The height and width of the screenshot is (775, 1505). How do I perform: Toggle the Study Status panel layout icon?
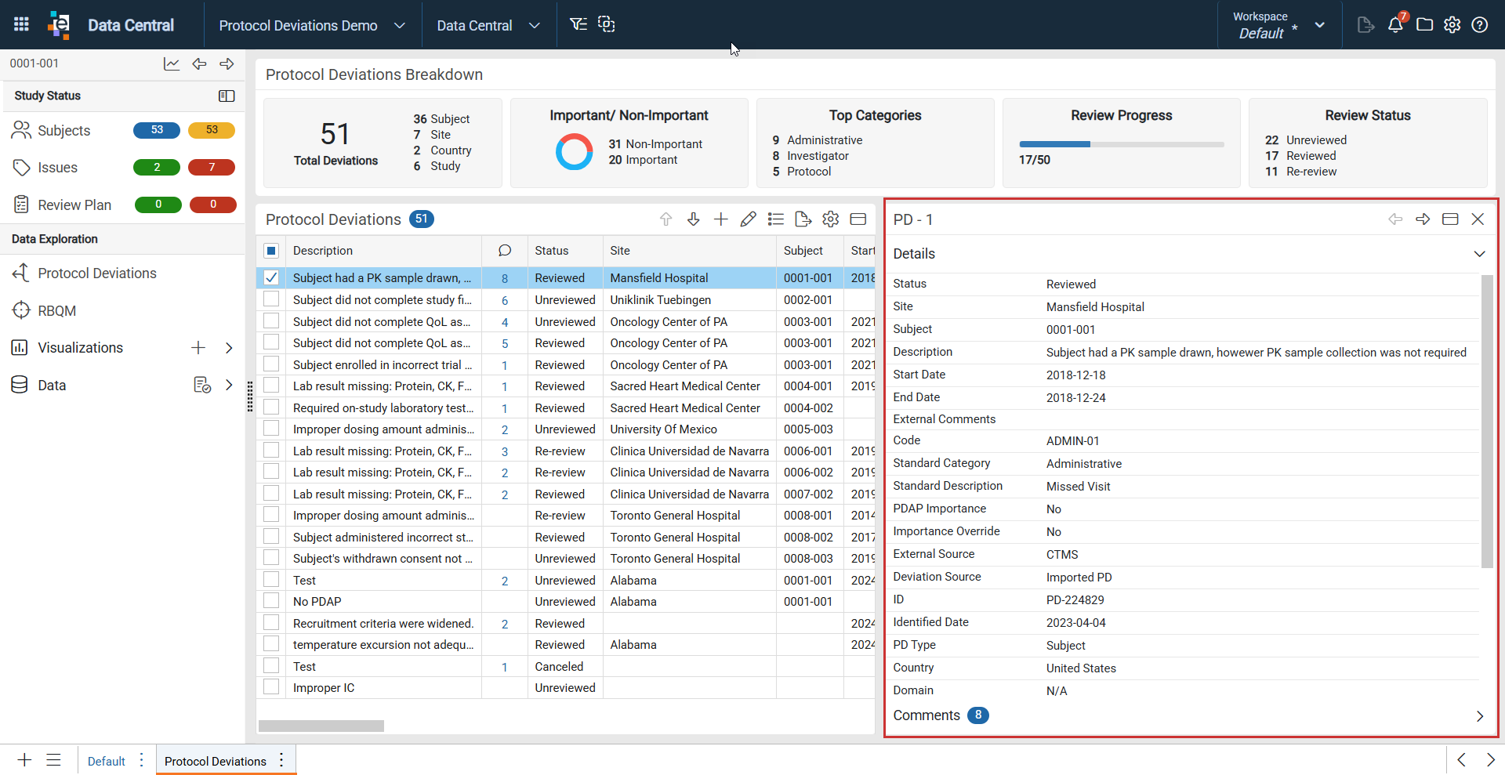pos(227,96)
